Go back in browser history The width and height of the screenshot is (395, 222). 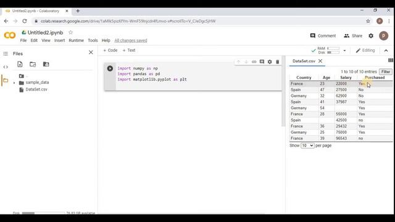(x=6, y=21)
